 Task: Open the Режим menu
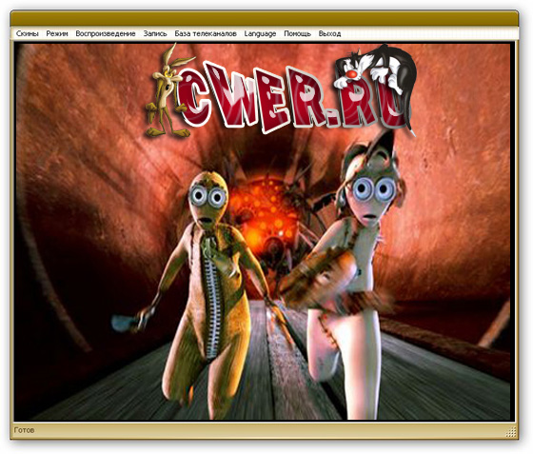click(x=57, y=33)
